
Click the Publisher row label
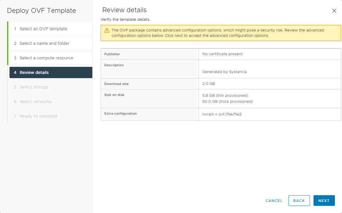click(x=112, y=54)
